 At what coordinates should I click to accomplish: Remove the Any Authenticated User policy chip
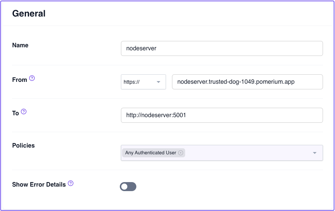181,153
